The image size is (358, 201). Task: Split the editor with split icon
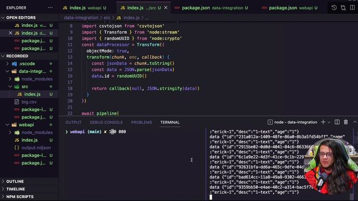pyautogui.click(x=352, y=8)
